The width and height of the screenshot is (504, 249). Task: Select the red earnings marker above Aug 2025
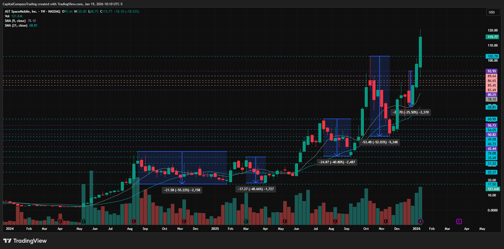pos(335,220)
